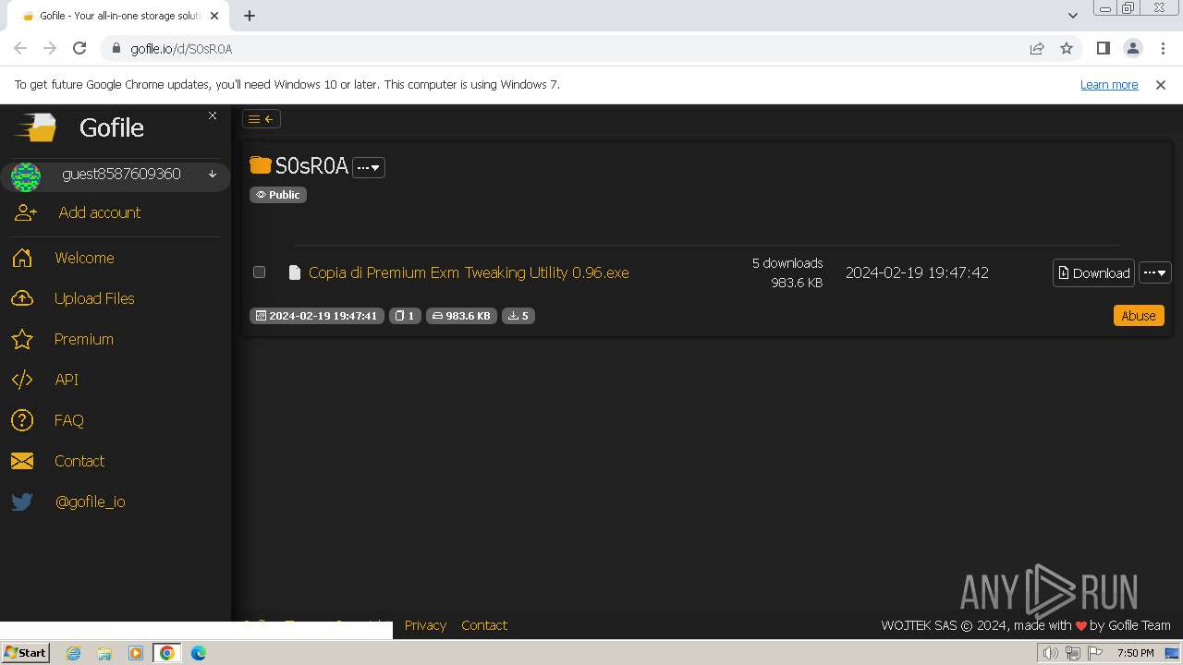The image size is (1183, 665).
Task: Click the file count badge showing 1
Action: [x=405, y=316]
